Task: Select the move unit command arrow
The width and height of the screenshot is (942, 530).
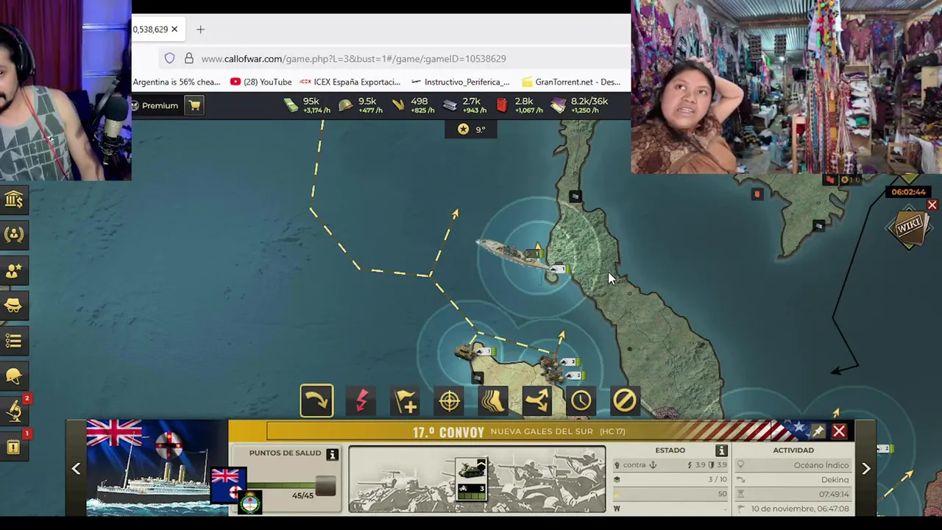Action: (316, 401)
